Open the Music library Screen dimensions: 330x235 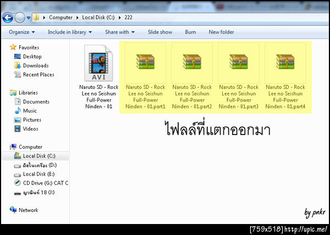(x=30, y=111)
